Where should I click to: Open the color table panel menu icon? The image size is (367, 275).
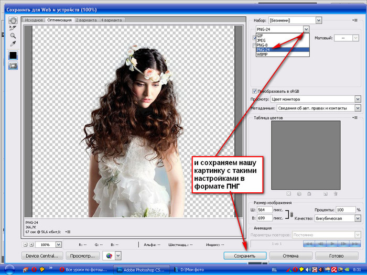click(355, 118)
